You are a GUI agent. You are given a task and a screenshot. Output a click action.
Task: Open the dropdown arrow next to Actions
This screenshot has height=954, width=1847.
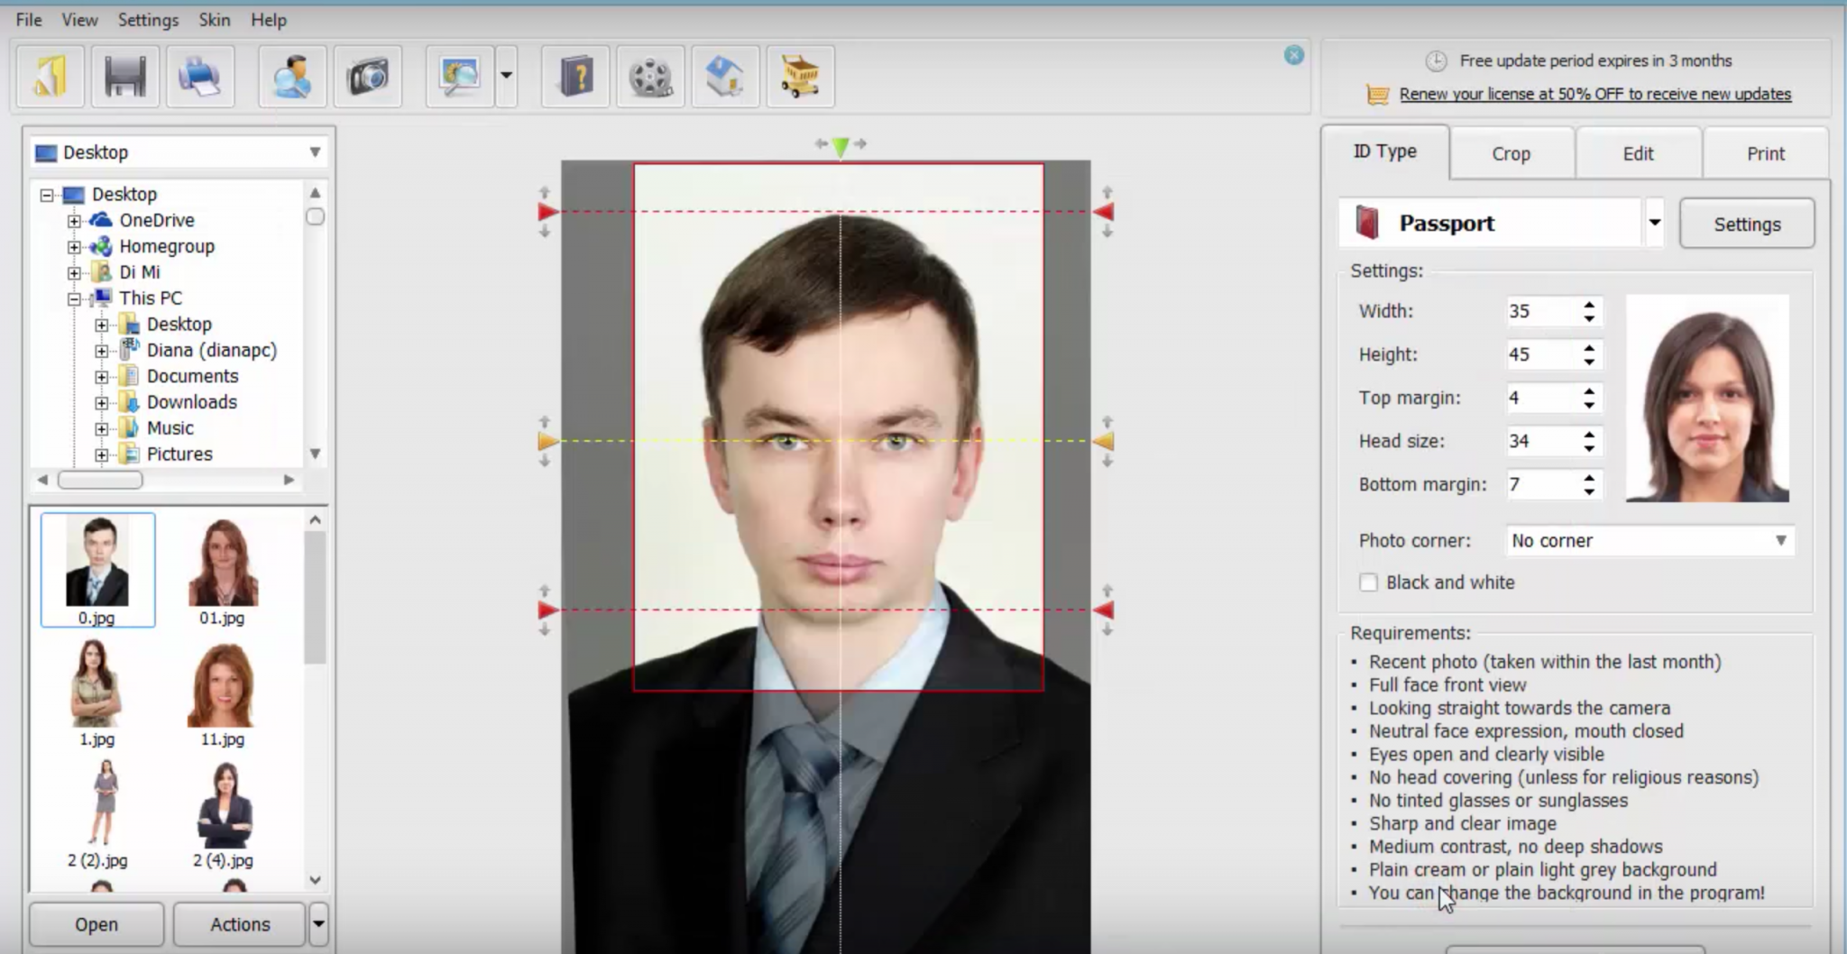click(318, 924)
